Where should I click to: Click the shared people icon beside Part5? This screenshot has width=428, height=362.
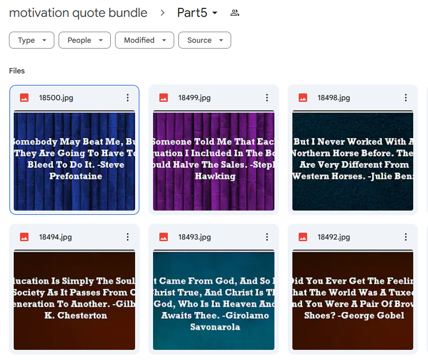click(x=235, y=13)
